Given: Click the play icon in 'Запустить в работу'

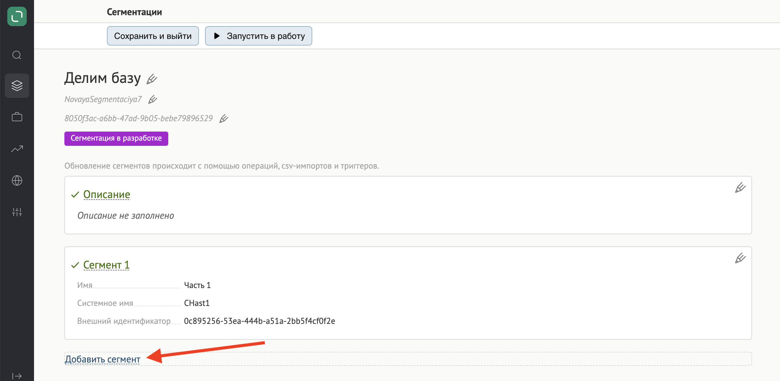Looking at the screenshot, I should point(217,36).
